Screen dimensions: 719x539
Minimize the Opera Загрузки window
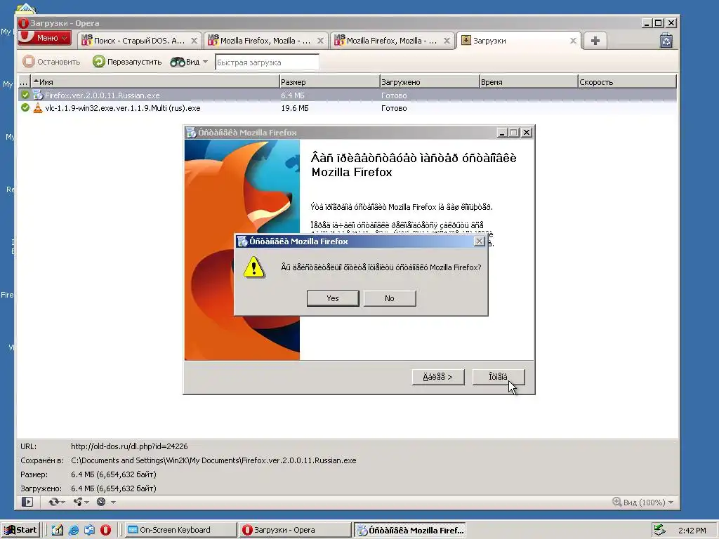pyautogui.click(x=647, y=23)
